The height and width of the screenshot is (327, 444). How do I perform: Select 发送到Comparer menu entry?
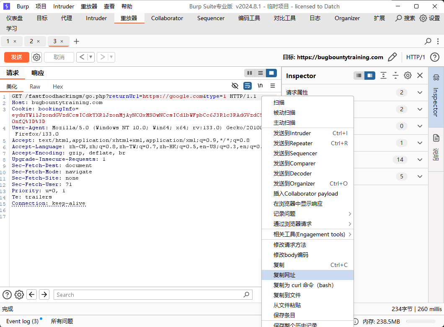click(x=308, y=164)
